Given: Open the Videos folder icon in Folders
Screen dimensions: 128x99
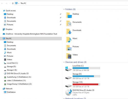Looking at the screenshot, I should 69,56.
